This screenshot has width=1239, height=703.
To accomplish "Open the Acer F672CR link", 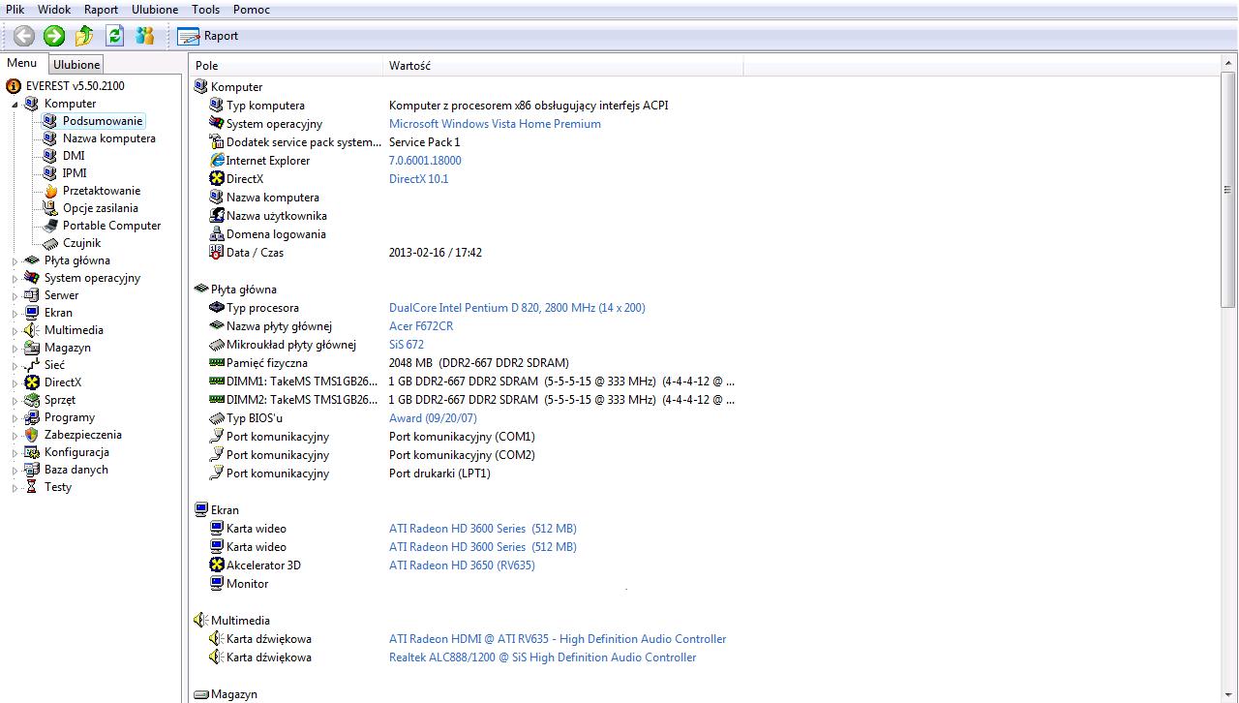I will [421, 326].
